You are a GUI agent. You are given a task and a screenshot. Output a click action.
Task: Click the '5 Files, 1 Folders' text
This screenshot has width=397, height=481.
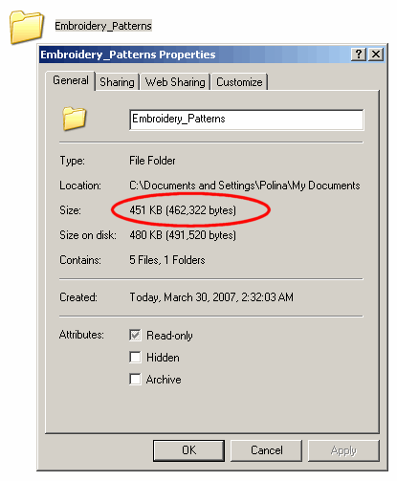click(167, 260)
